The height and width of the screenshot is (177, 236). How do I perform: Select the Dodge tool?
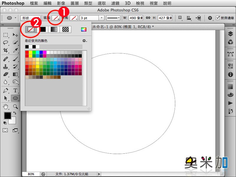15,82
